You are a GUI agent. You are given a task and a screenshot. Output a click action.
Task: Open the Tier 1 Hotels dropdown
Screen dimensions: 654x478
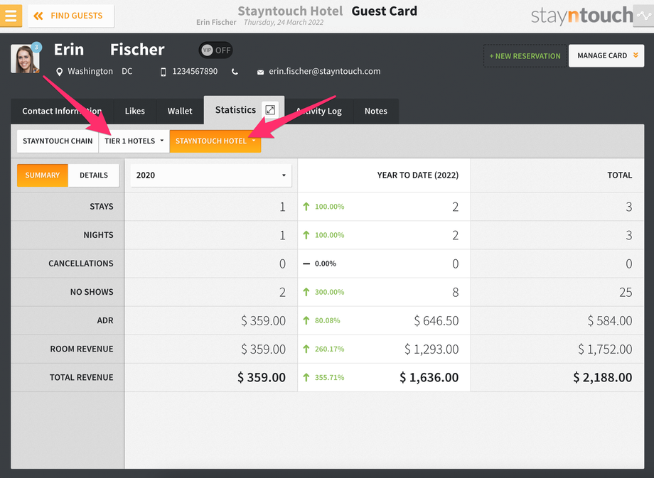pos(134,141)
